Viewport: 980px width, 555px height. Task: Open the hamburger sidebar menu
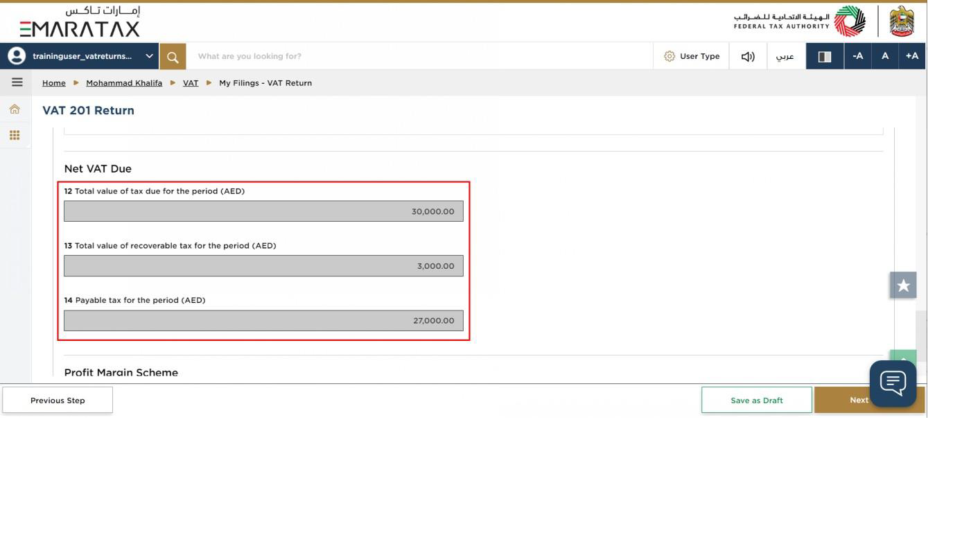pos(17,82)
